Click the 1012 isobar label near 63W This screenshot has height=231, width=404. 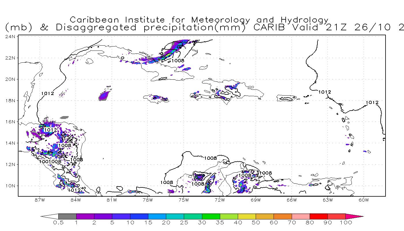325,92
